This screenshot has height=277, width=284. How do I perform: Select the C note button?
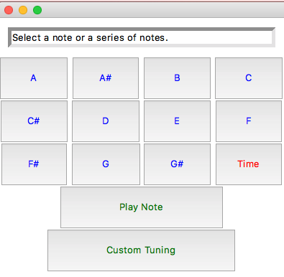(x=249, y=78)
